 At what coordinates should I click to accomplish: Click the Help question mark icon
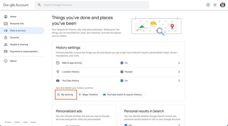[x=208, y=5]
